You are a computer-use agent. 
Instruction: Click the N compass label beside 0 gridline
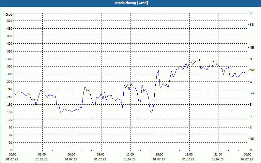(x=251, y=150)
